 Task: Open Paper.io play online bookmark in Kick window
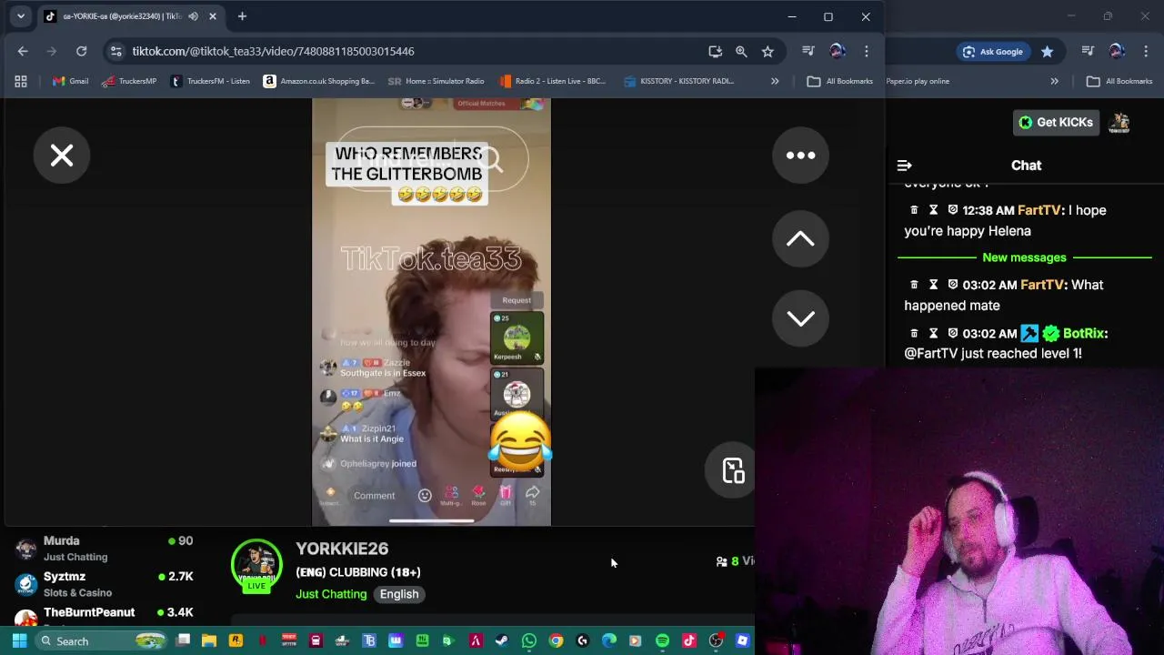tap(918, 81)
